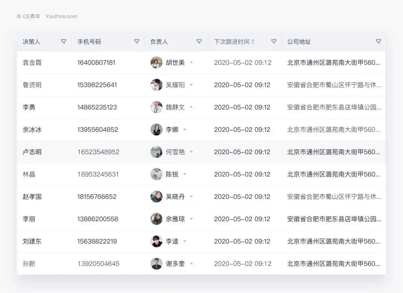The height and width of the screenshot is (293, 403).
Task: Click the 公司地址 column filter icon
Action: [x=378, y=42]
